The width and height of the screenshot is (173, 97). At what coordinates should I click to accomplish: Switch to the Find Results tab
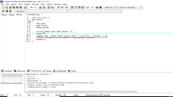point(59,71)
